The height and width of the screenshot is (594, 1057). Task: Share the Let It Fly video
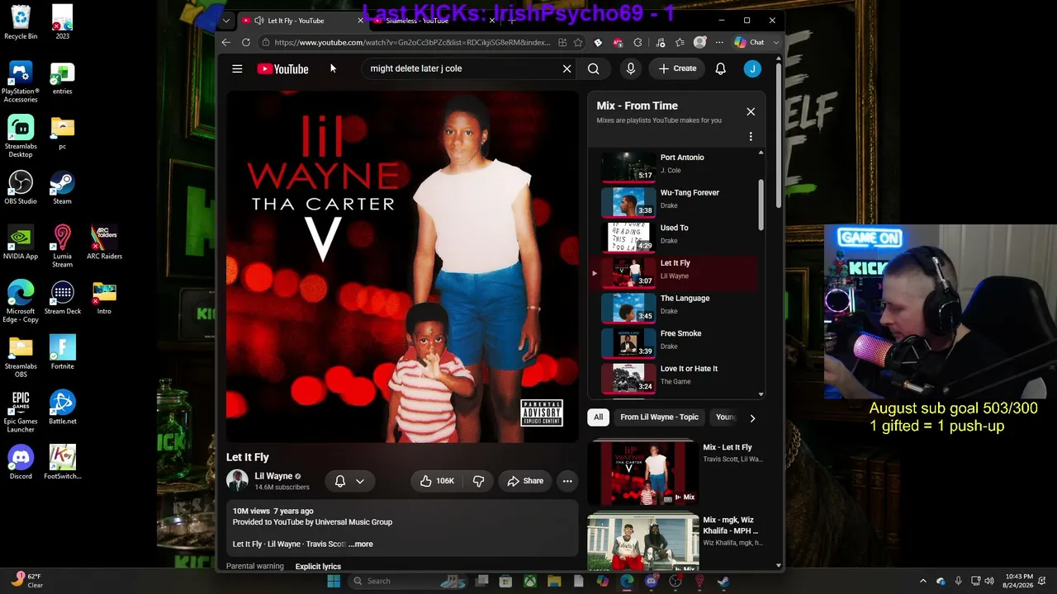[x=525, y=481]
